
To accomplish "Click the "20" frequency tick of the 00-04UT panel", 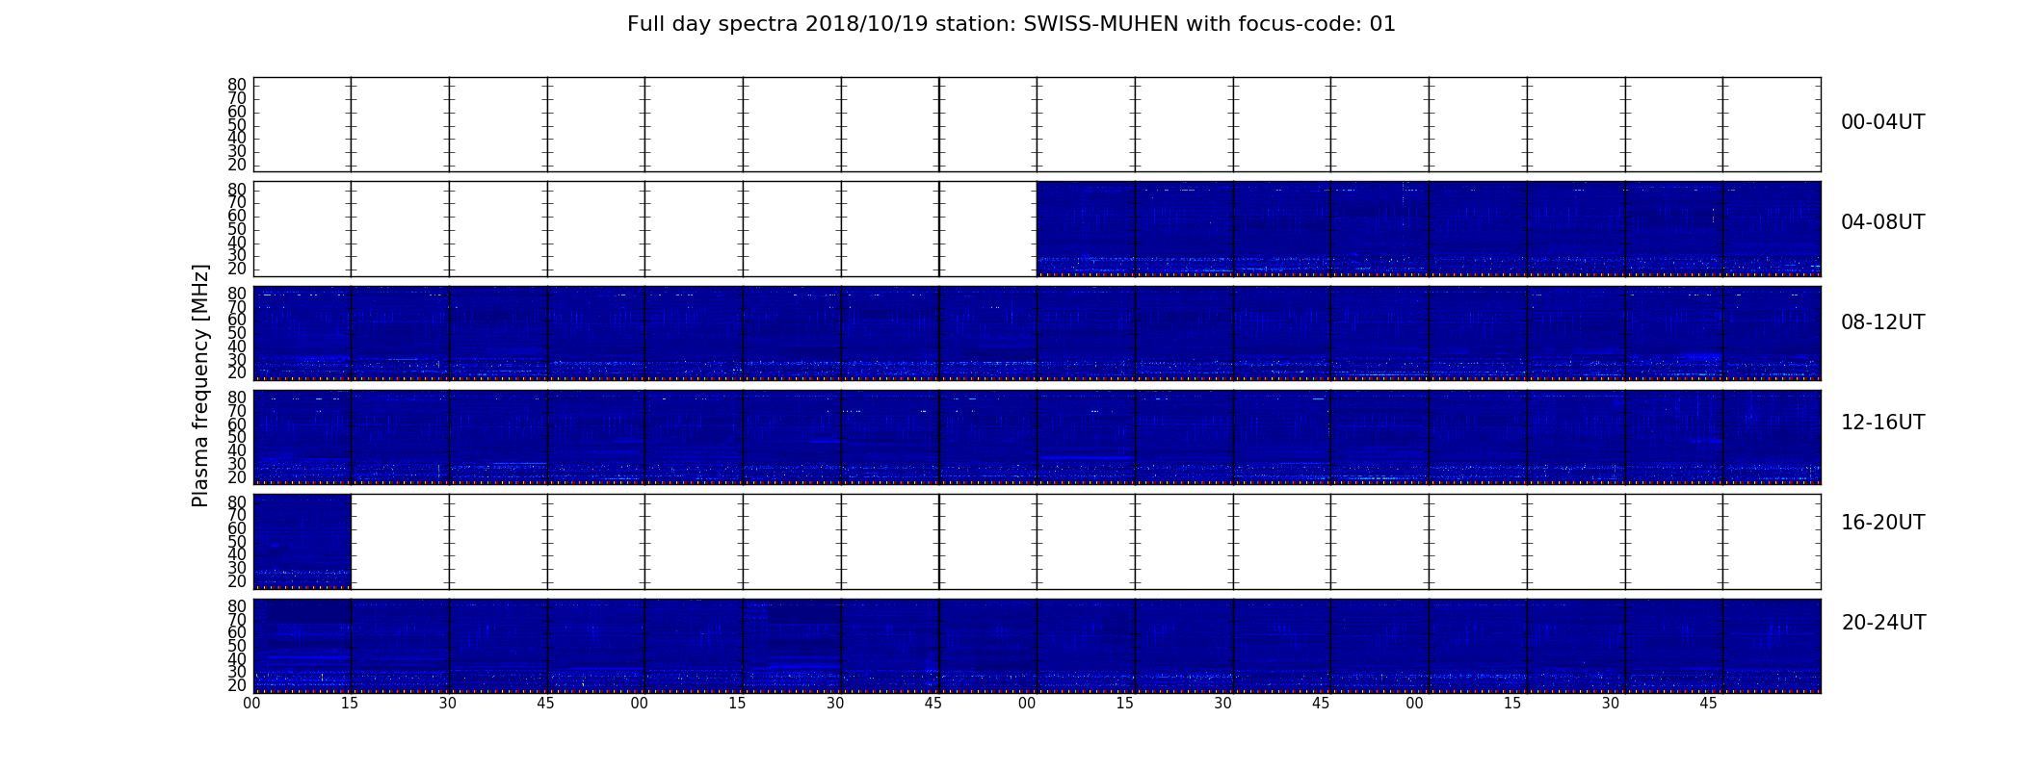I will (x=237, y=165).
